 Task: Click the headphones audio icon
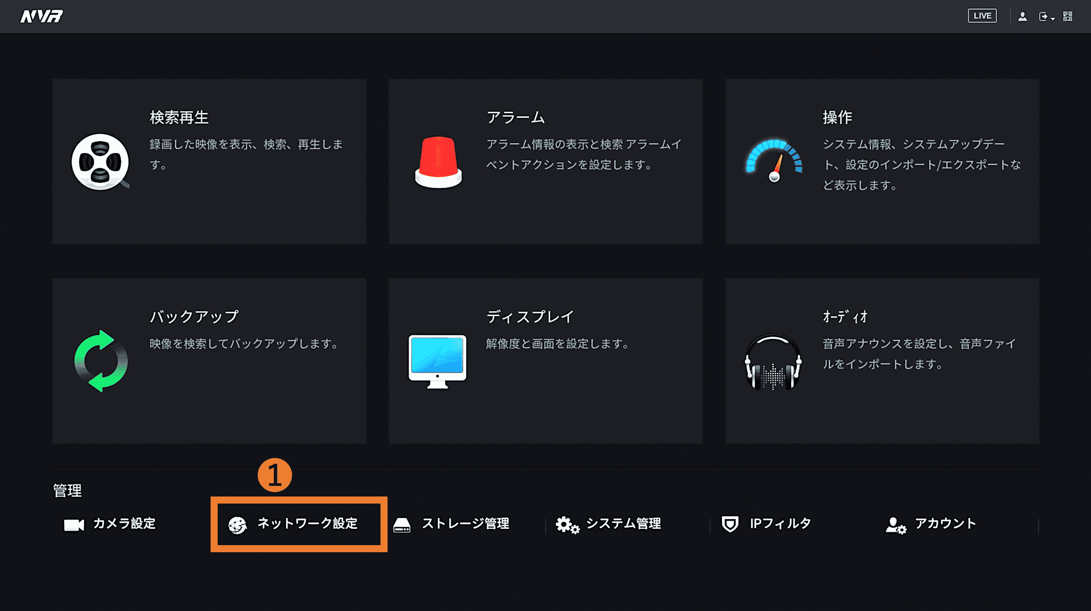coord(773,362)
